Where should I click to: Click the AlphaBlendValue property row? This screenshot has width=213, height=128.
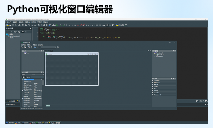pyautogui.click(x=32, y=89)
